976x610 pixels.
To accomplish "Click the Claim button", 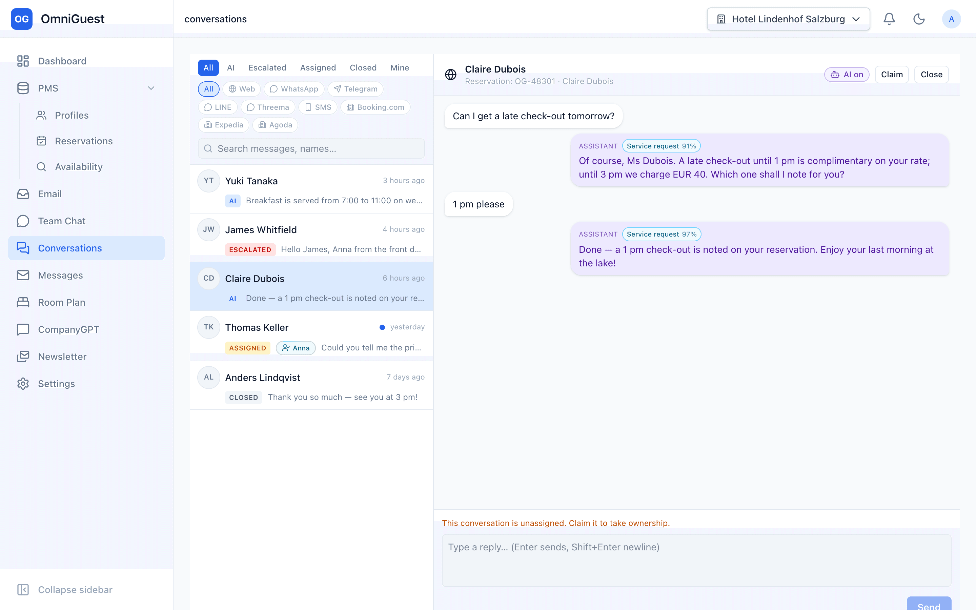I will 892,75.
